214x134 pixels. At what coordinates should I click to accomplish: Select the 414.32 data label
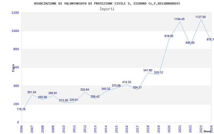click(127, 82)
